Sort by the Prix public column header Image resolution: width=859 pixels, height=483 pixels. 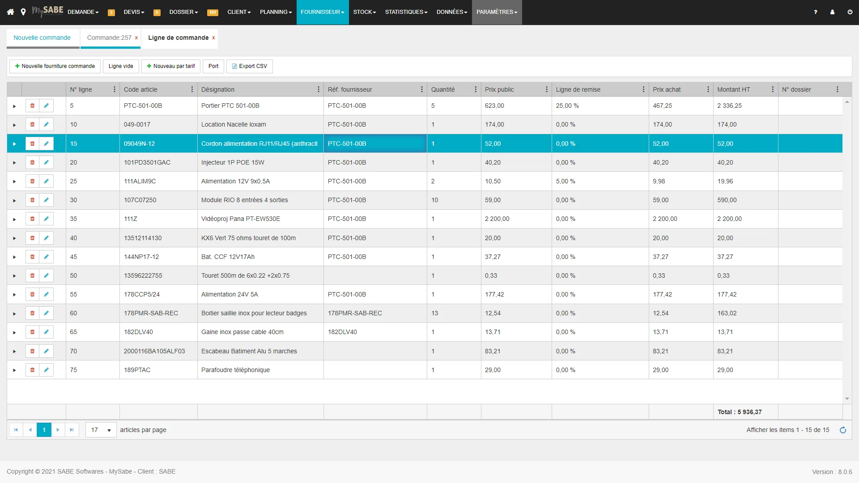499,89
